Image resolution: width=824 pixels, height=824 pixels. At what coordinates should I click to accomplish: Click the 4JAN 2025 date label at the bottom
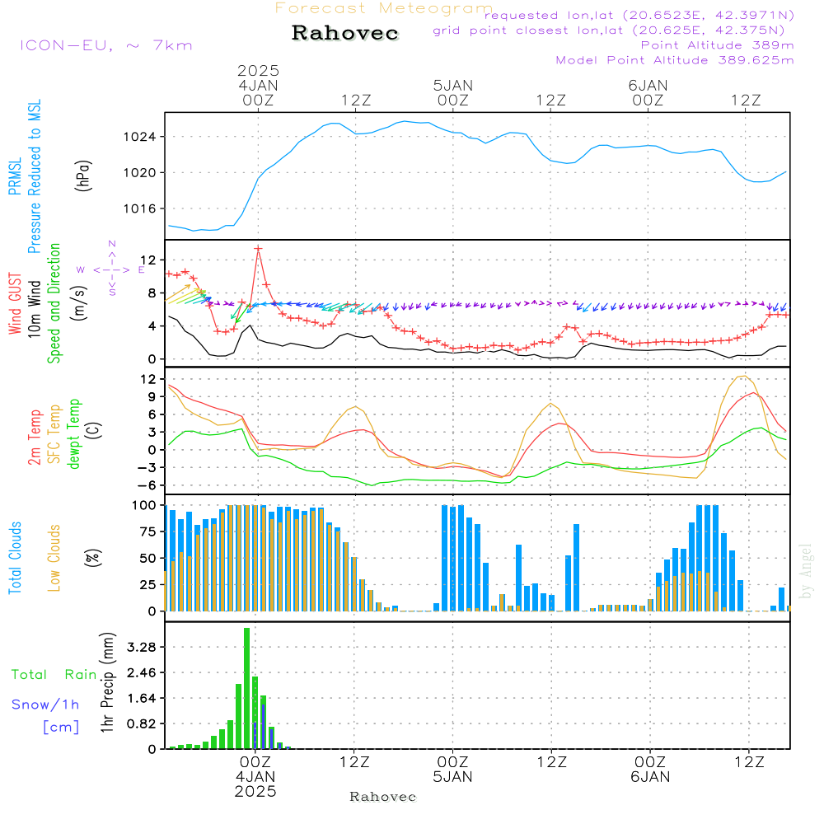255,784
